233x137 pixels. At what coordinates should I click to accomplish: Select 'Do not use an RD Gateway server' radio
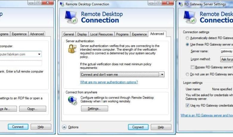coord(187,74)
